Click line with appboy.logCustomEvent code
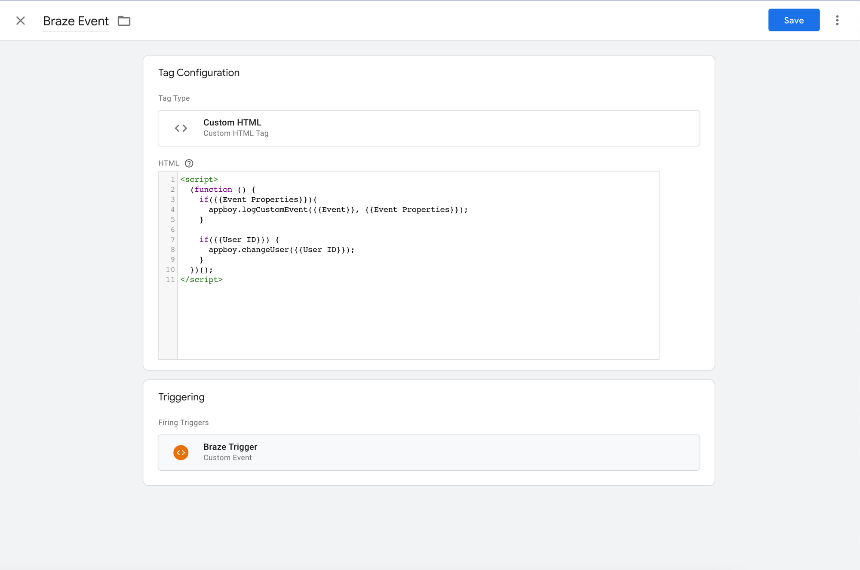The image size is (860, 570). 338,210
